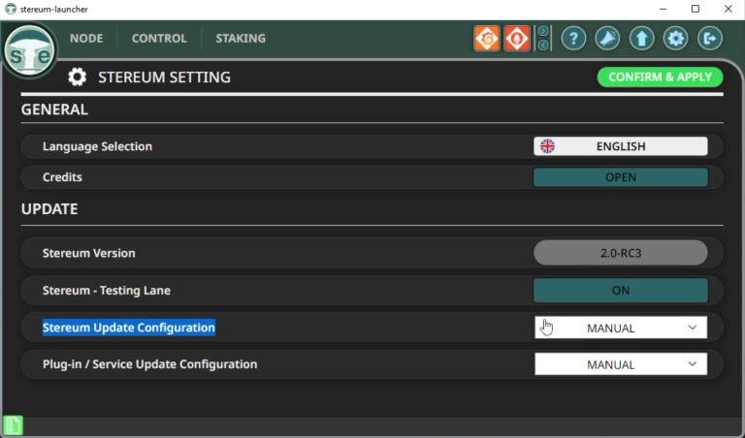The image size is (745, 438).
Task: Open the update arrow icon
Action: click(641, 39)
